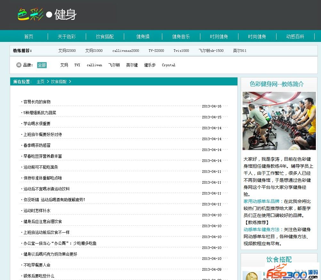Go to 首页 in navigation bar

(x=28, y=36)
